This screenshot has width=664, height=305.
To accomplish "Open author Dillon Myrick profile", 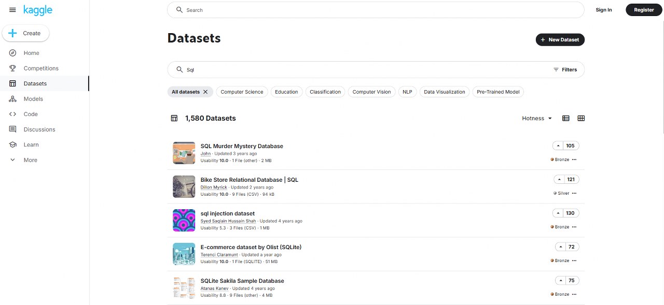I will pyautogui.click(x=214, y=187).
